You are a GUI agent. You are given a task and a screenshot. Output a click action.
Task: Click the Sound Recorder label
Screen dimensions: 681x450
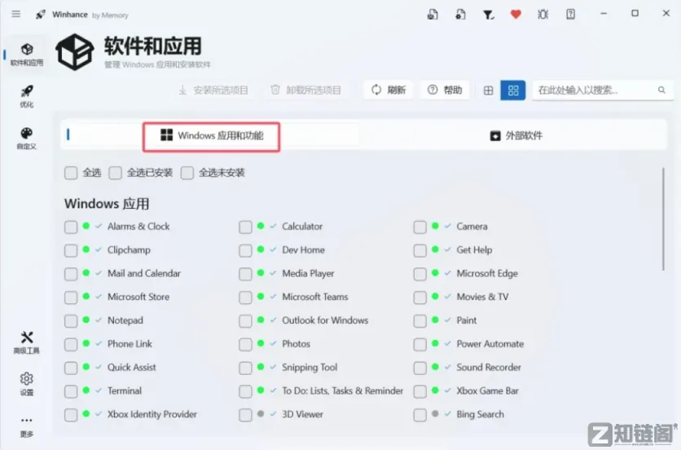click(x=489, y=367)
